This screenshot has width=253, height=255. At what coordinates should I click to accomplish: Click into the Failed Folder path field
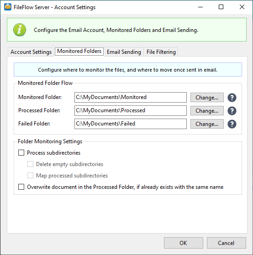[x=131, y=124]
